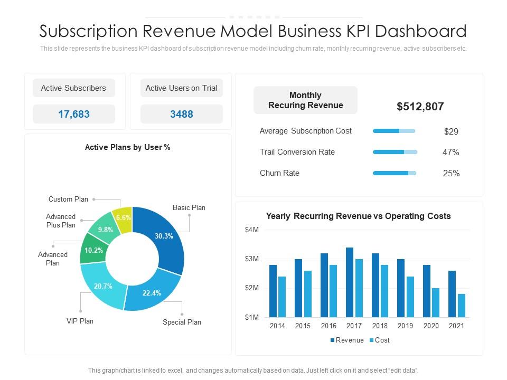This screenshot has height=380, width=507.
Task: Click the Churn Rate progress bar
Action: (x=395, y=173)
